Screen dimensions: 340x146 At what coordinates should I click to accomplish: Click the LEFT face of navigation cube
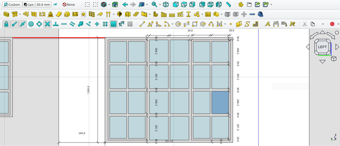click(322, 47)
